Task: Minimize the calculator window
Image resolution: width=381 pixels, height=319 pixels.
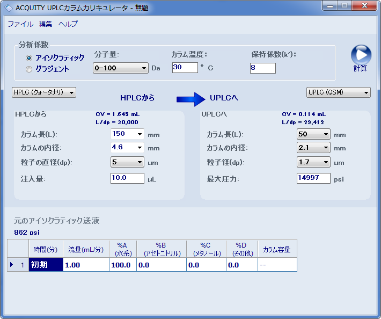Action: click(330, 6)
